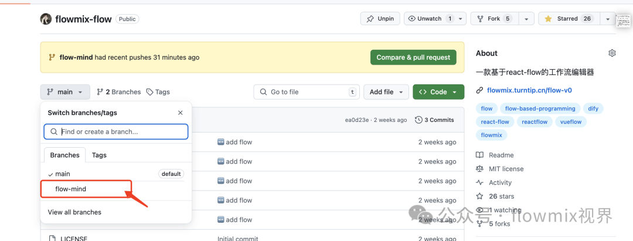Fork the repository

click(x=494, y=19)
